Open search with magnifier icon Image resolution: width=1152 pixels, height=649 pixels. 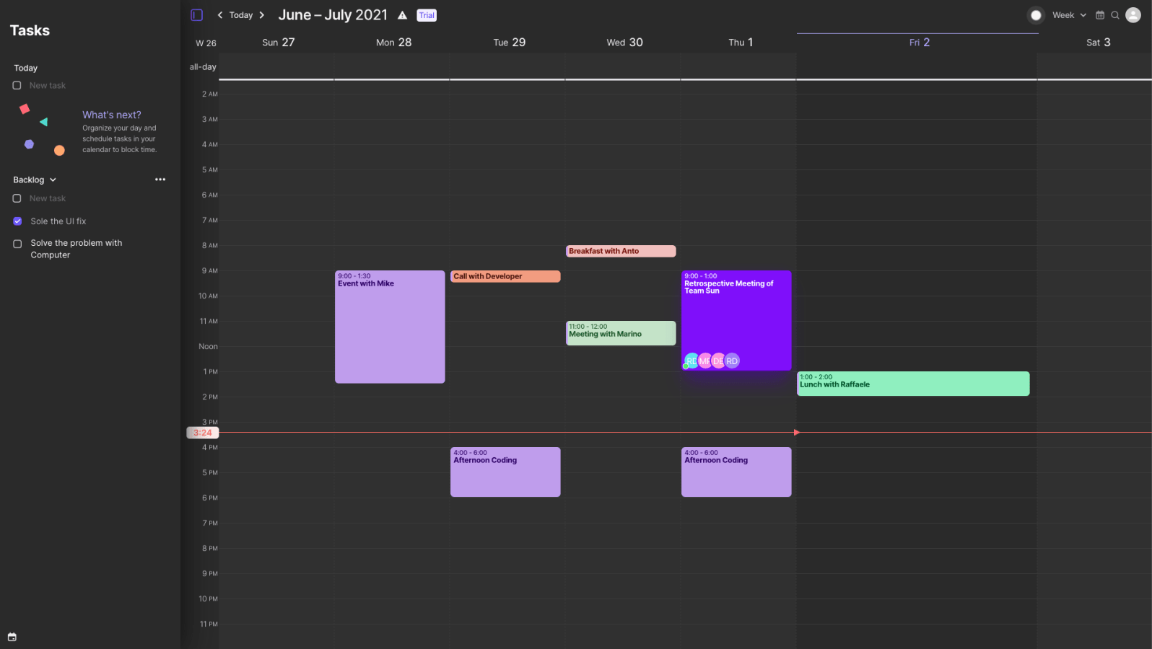[1115, 15]
